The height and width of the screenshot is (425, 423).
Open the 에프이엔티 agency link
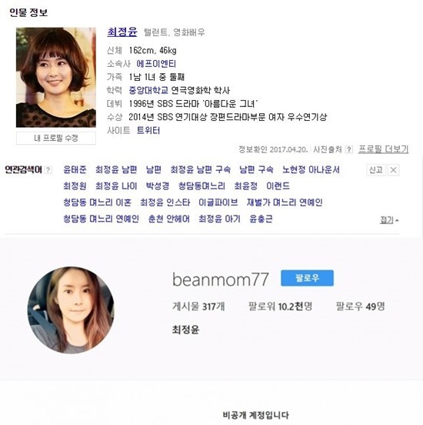(x=156, y=64)
